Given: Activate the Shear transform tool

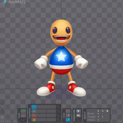Looking at the screenshot, I should pos(34,120).
